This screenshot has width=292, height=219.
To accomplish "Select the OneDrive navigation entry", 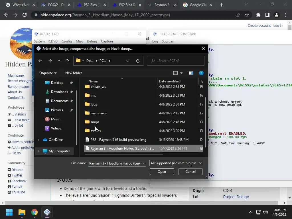I will click(x=56, y=140).
